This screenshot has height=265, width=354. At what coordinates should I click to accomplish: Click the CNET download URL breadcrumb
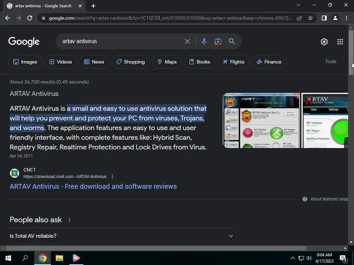[x=65, y=177]
